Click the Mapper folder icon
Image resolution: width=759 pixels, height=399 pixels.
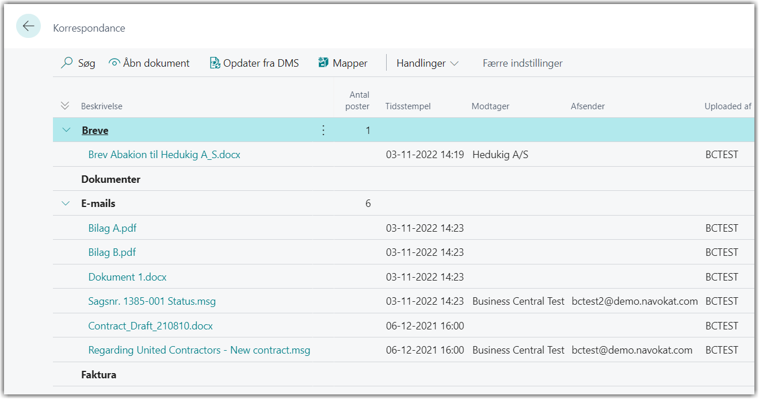[x=323, y=63]
